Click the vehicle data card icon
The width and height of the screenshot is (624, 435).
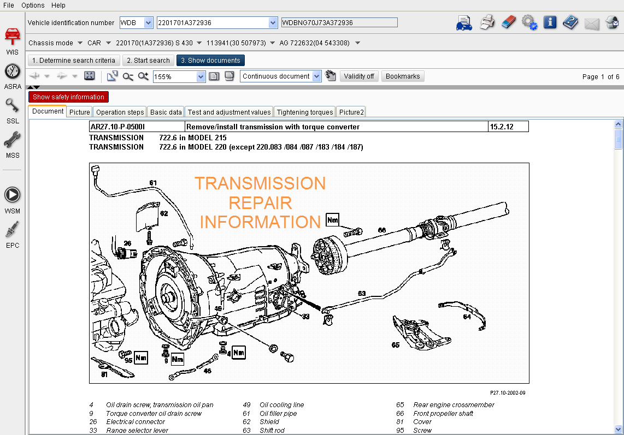pos(464,23)
